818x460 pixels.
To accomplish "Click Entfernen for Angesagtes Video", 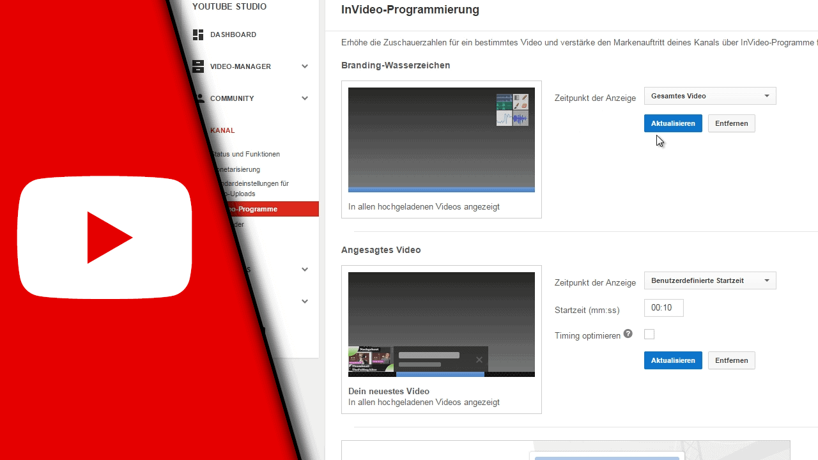I will (x=732, y=360).
